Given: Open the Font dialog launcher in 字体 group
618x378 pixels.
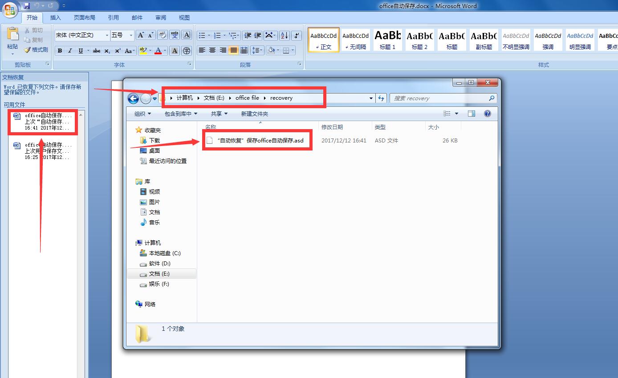Looking at the screenshot, I should [190, 65].
